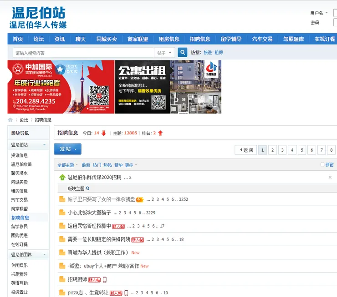This screenshot has height=297, width=337.
Task: Open the 公寓出租 apartment banner ad
Action: tap(168, 87)
